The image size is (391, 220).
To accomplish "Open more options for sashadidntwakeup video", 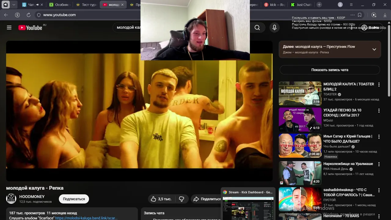I will [379, 190].
